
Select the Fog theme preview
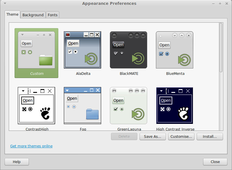[82, 106]
